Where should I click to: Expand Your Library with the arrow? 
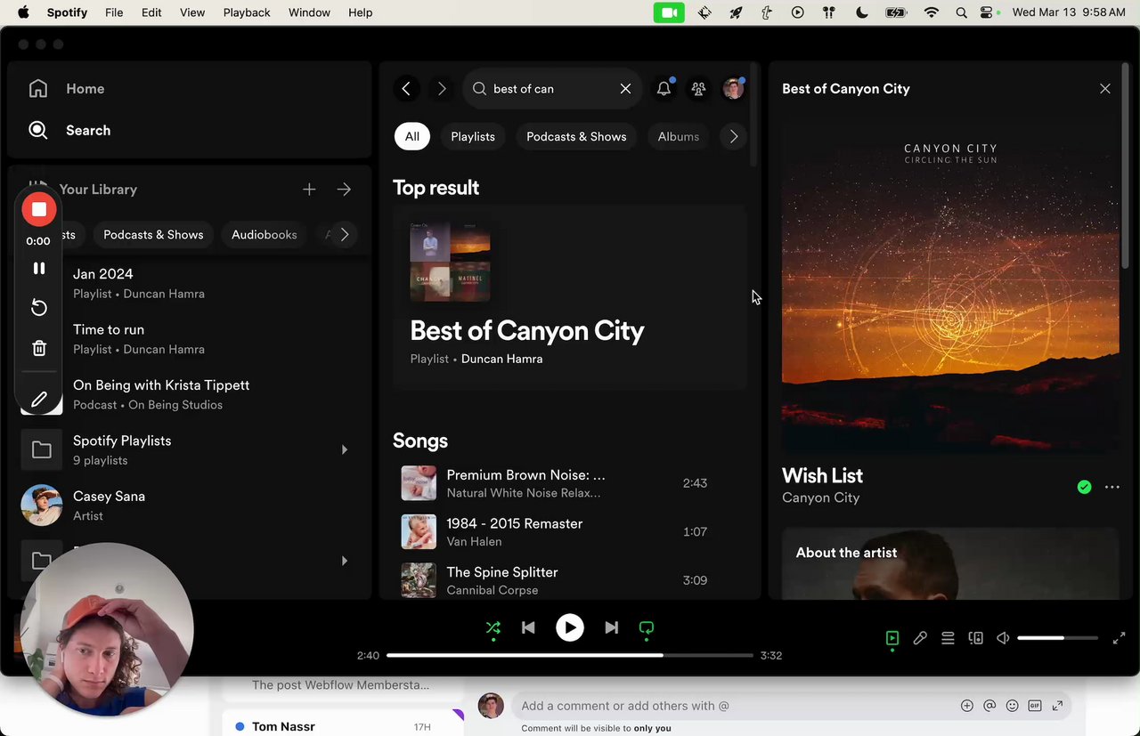[344, 189]
